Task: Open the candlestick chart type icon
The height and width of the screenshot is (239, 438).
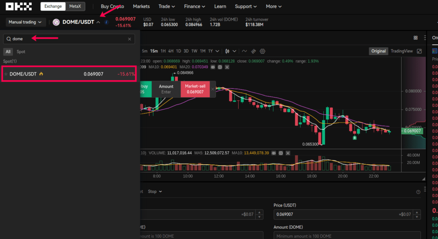Action: click(x=228, y=51)
